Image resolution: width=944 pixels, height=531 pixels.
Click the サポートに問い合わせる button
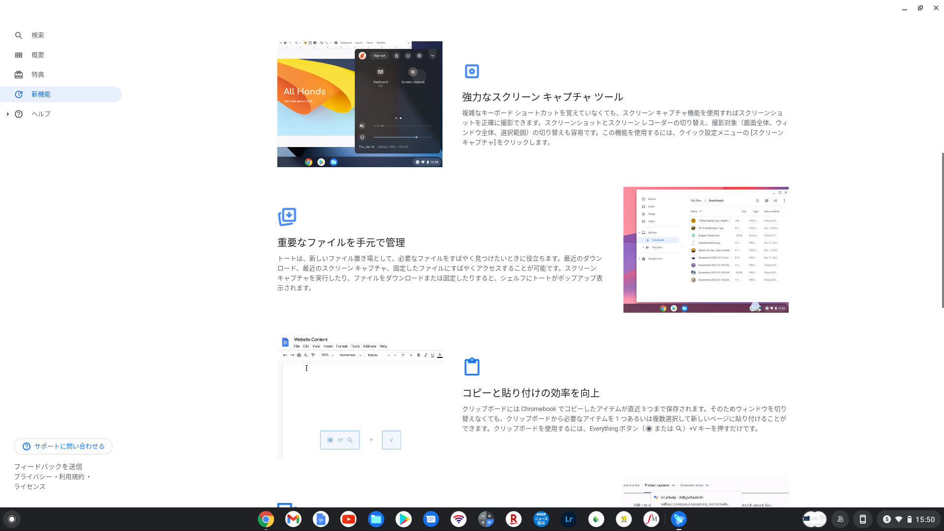pyautogui.click(x=63, y=446)
